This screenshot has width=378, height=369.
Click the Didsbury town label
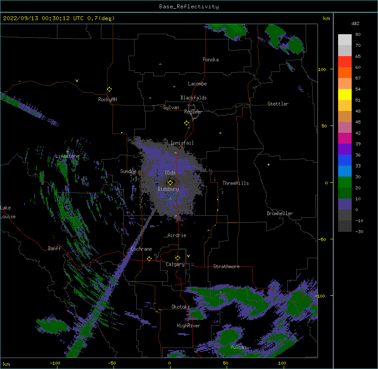click(168, 189)
